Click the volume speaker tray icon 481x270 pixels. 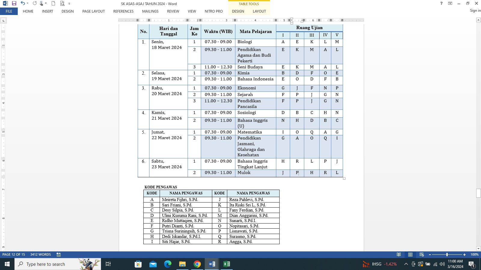442,264
